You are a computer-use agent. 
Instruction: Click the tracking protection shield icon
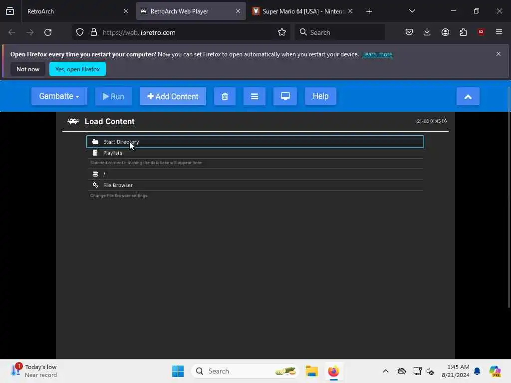point(80,32)
